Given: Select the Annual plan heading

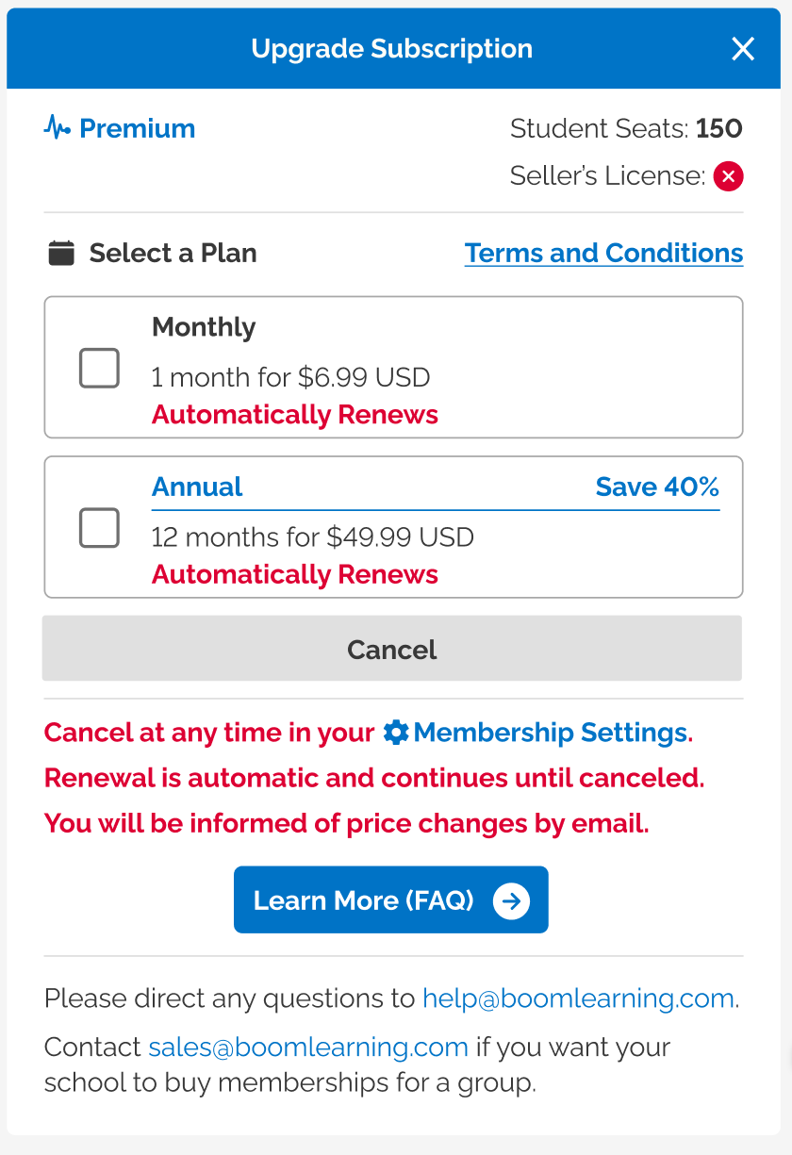Looking at the screenshot, I should 197,487.
